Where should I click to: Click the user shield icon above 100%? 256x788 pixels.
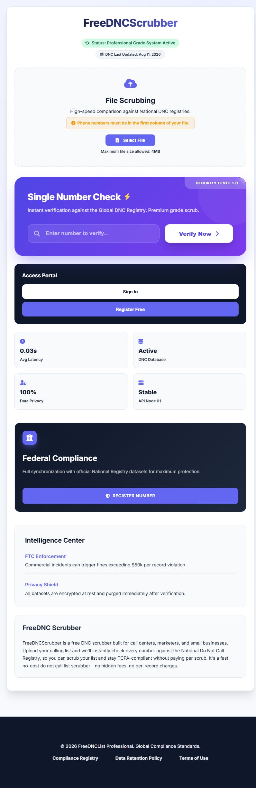pyautogui.click(x=23, y=383)
